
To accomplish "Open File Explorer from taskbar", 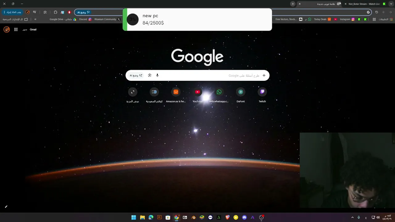I will click(142, 217).
